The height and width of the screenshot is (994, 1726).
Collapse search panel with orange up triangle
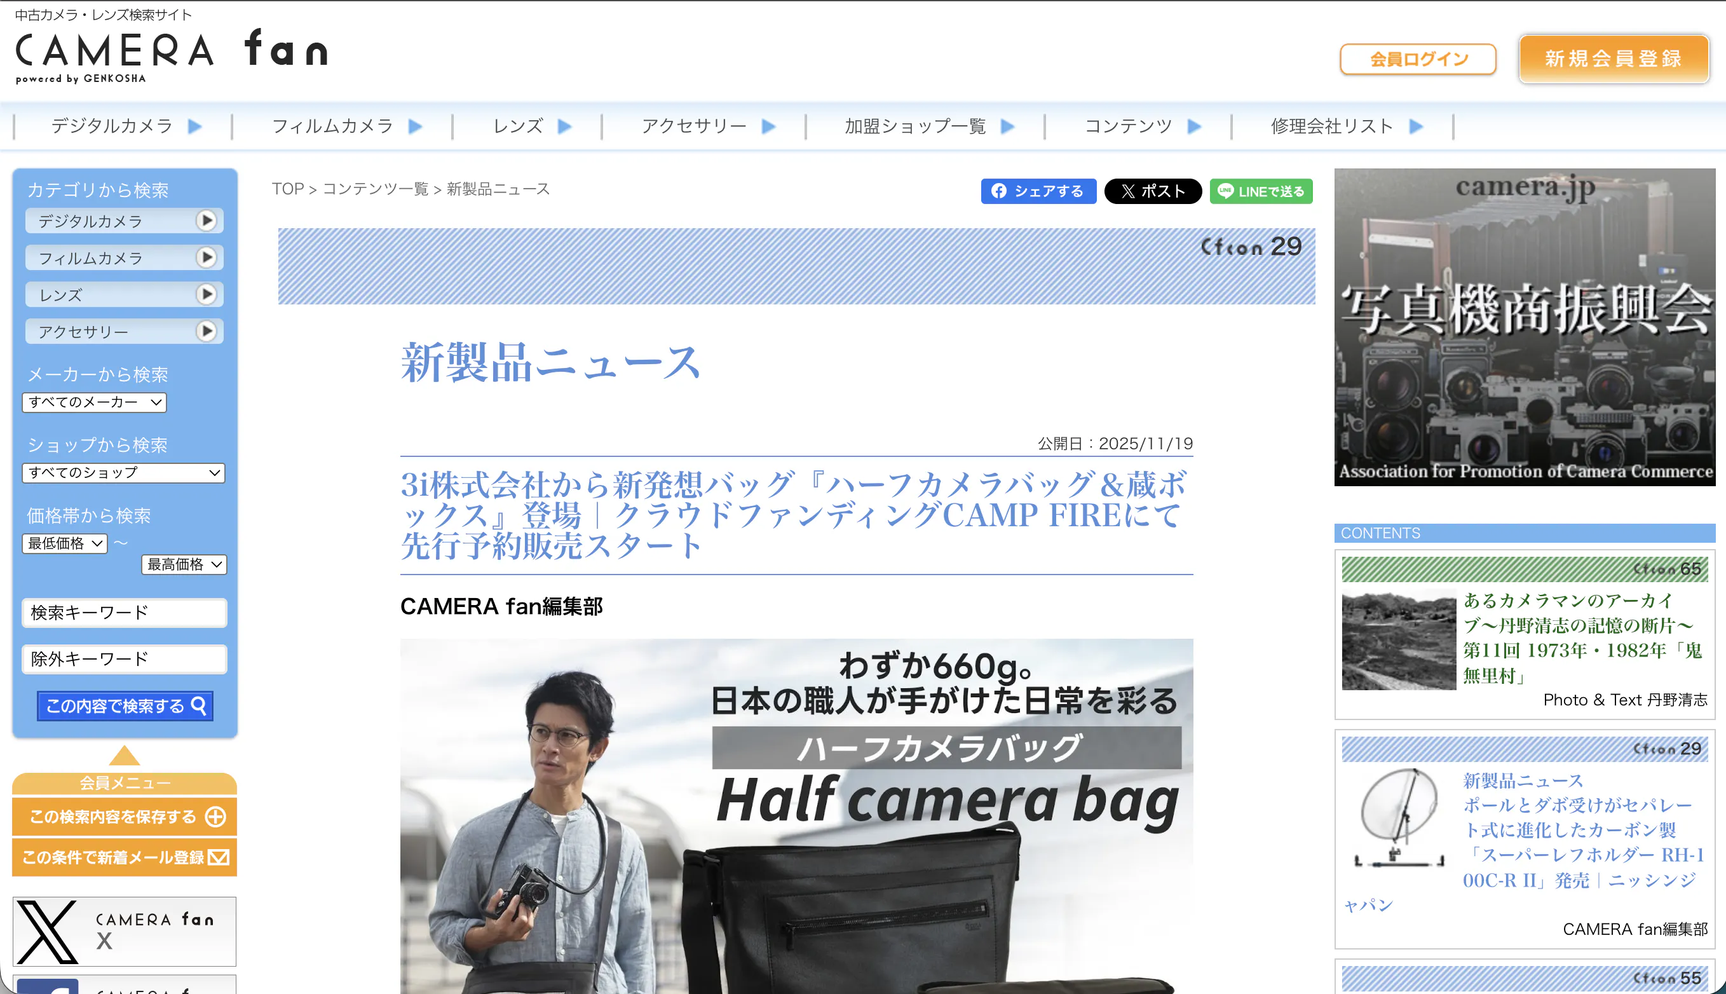124,755
